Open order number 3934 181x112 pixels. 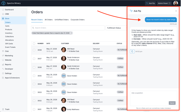[x=39, y=84]
